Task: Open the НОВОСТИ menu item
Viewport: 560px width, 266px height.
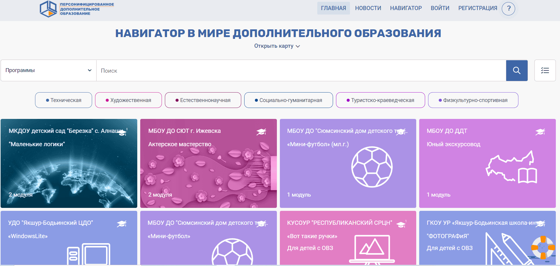Action: [368, 8]
